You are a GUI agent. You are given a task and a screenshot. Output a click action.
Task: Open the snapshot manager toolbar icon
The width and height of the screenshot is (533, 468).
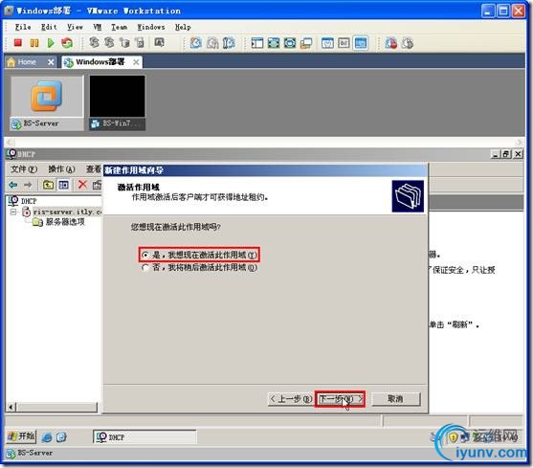coord(229,43)
